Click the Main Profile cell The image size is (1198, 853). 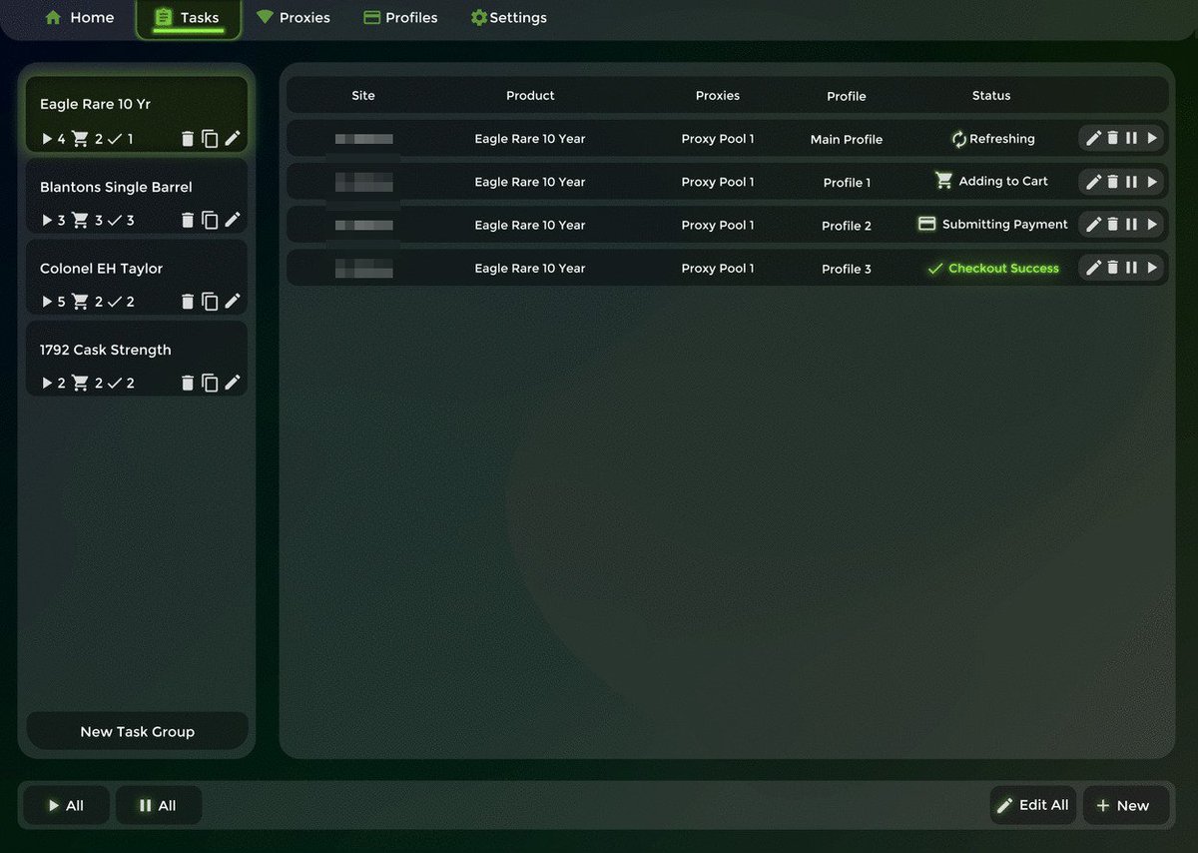tap(847, 140)
